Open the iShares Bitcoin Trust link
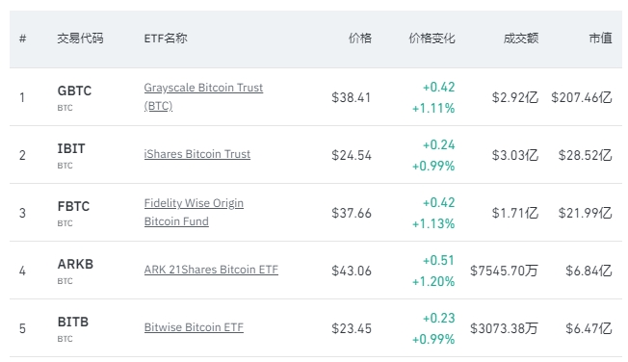 click(197, 154)
